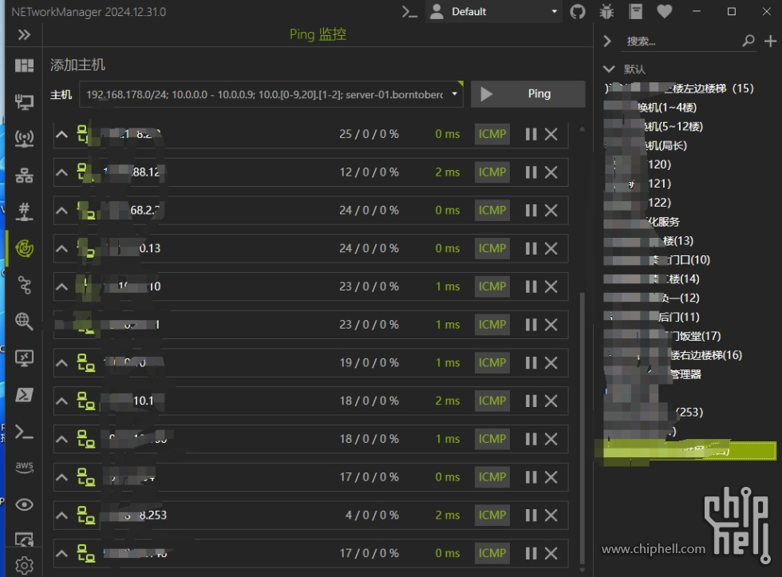The height and width of the screenshot is (577, 782).
Task: Click the host list vertical scrollbar
Action: [582, 426]
